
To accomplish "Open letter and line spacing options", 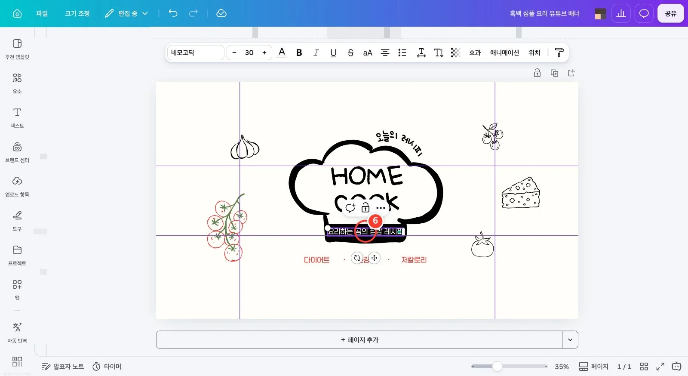I will 421,52.
